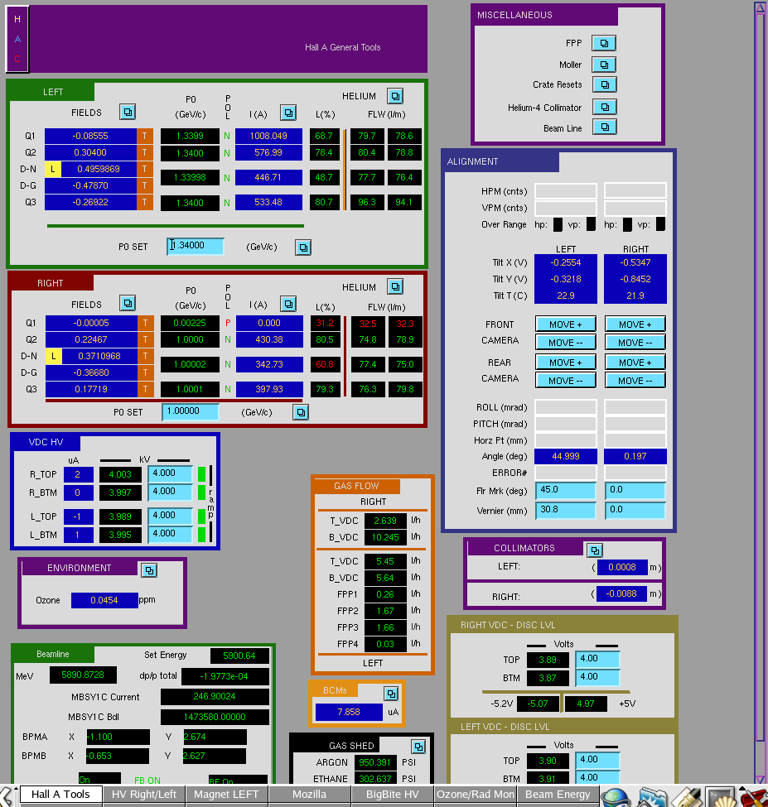Switch to the BigBite HV taskbar window

pos(393,795)
